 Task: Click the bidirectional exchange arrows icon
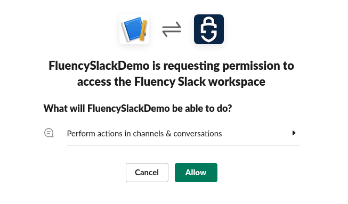point(172,29)
